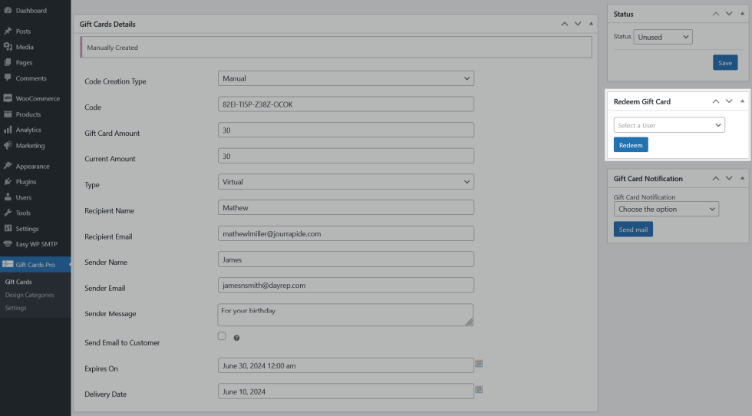Enable Send Email to Customer checkbox
This screenshot has height=416, width=752.
click(222, 336)
